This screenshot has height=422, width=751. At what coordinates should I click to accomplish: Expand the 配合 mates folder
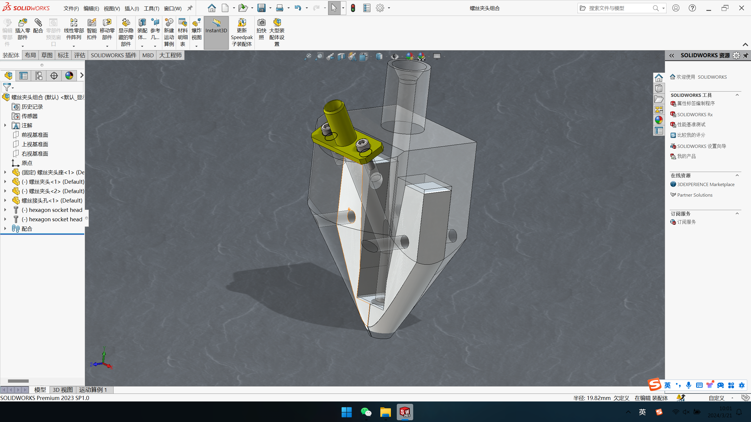[5, 229]
